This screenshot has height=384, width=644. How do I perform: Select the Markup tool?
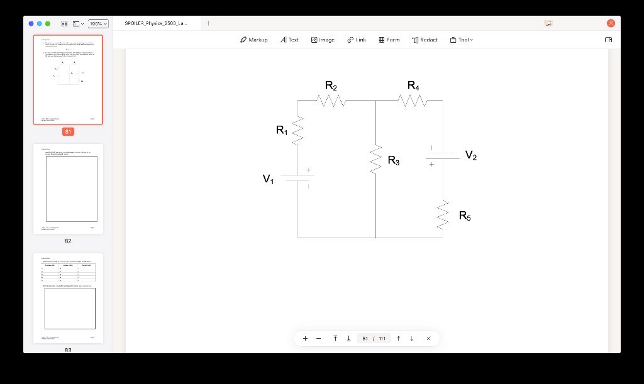pos(253,40)
